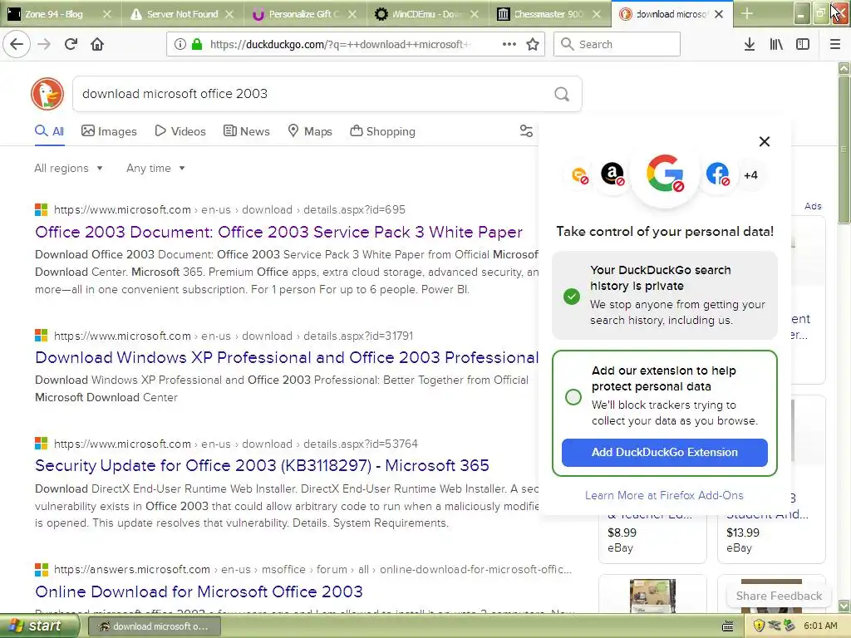Switch to the Personalize Gift tab
This screenshot has width=851, height=638.
[304, 14]
